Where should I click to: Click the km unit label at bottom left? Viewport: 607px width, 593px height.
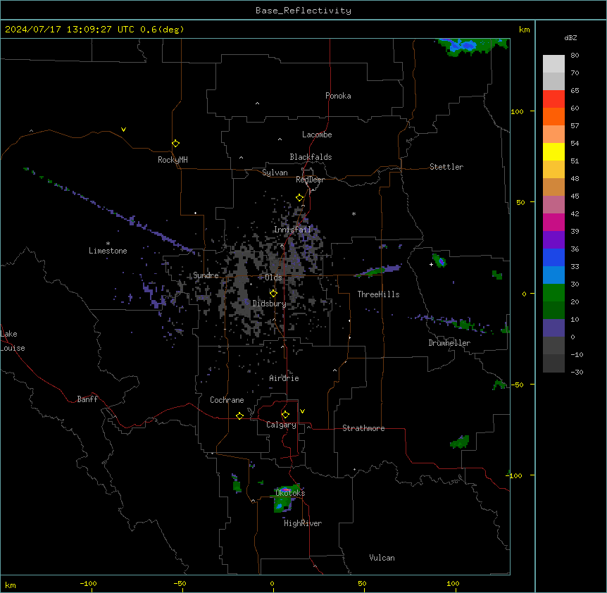tap(11, 585)
